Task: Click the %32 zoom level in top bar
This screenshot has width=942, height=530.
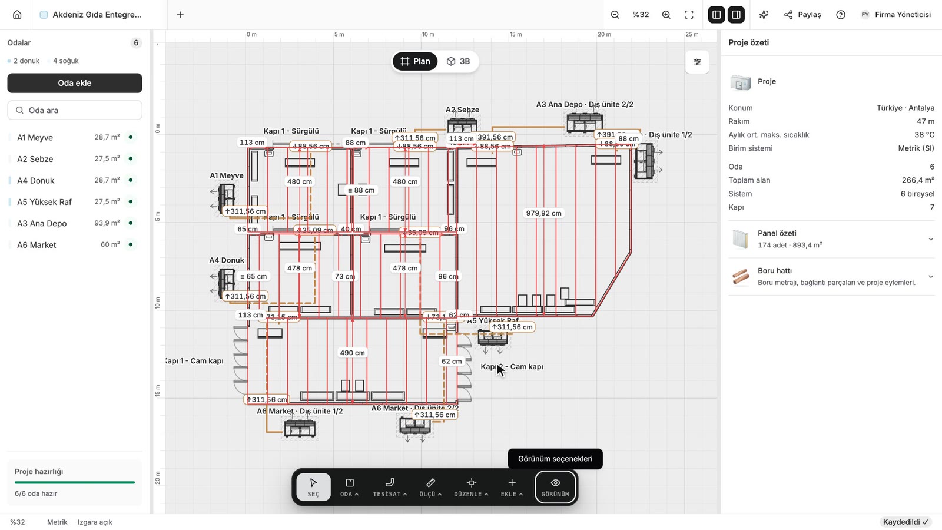Action: coord(641,15)
